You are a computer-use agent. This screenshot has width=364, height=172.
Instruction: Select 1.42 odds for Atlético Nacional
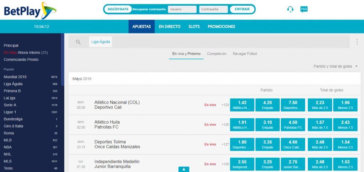coord(242,105)
